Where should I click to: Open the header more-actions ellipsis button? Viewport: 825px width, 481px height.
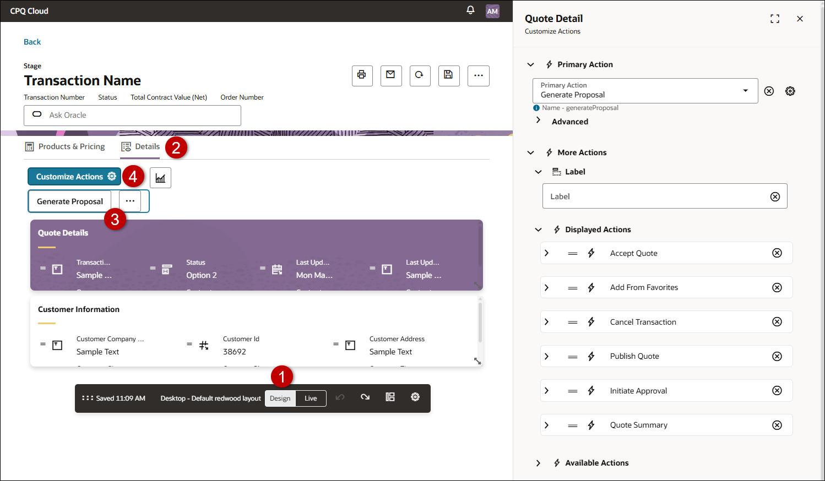pyautogui.click(x=478, y=75)
